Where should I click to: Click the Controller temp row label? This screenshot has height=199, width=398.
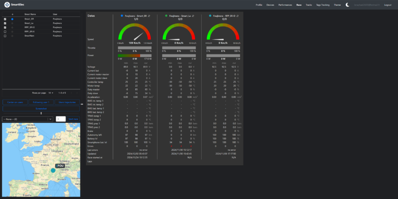[x=96, y=82]
